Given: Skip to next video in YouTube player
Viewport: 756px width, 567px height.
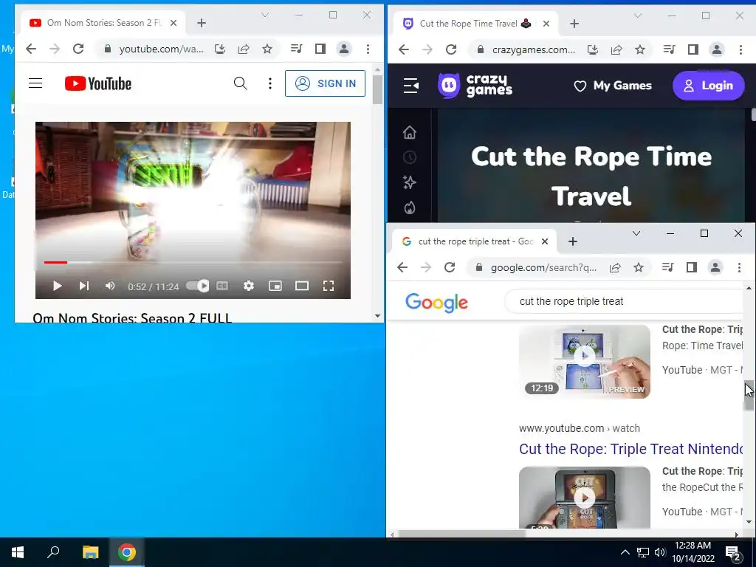Looking at the screenshot, I should click(x=84, y=286).
